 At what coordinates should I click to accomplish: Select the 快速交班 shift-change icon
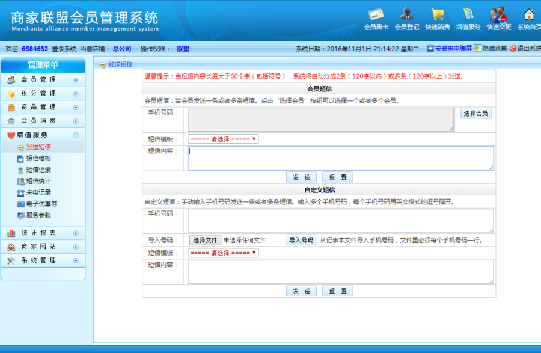pyautogui.click(x=499, y=16)
